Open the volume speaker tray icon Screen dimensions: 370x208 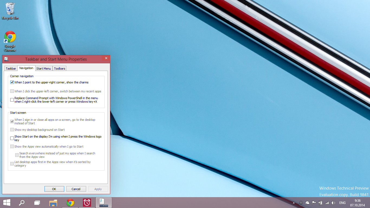tap(333, 203)
